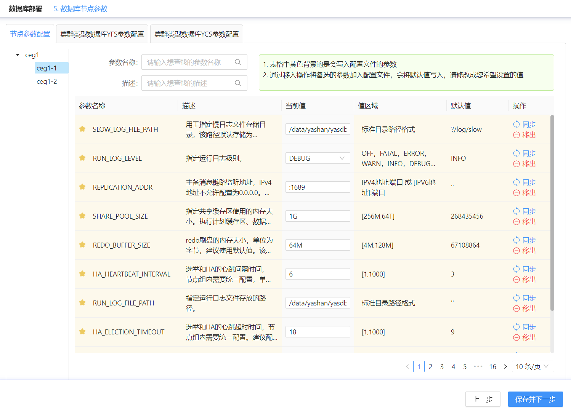The width and height of the screenshot is (571, 414).
Task: Click the star icon beside RUN_LOG_LEVEL
Action: click(82, 158)
